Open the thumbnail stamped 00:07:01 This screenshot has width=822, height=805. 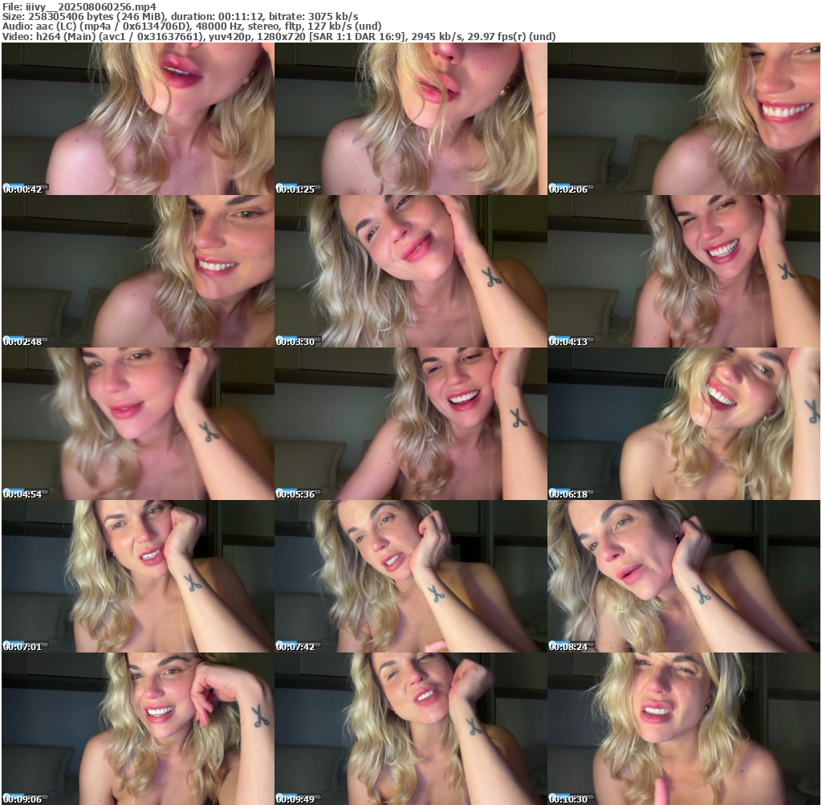pos(138,576)
